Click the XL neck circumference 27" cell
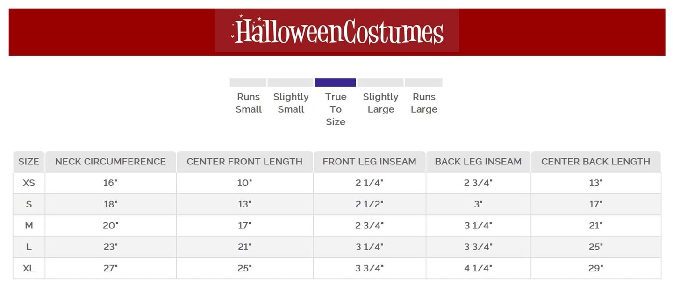 point(110,268)
